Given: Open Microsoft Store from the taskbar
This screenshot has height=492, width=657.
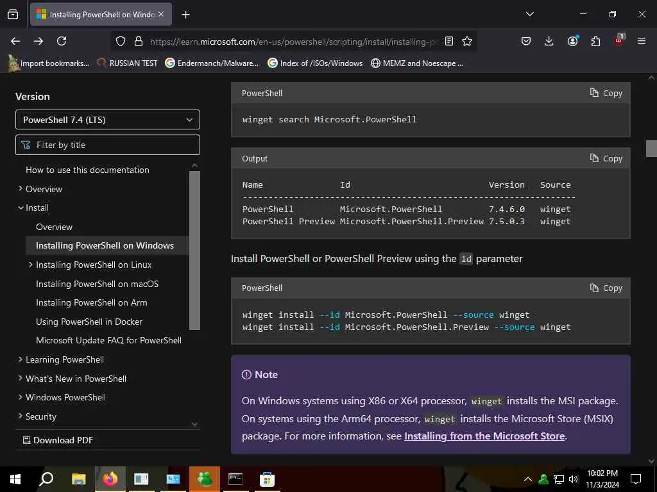Looking at the screenshot, I should point(268,479).
